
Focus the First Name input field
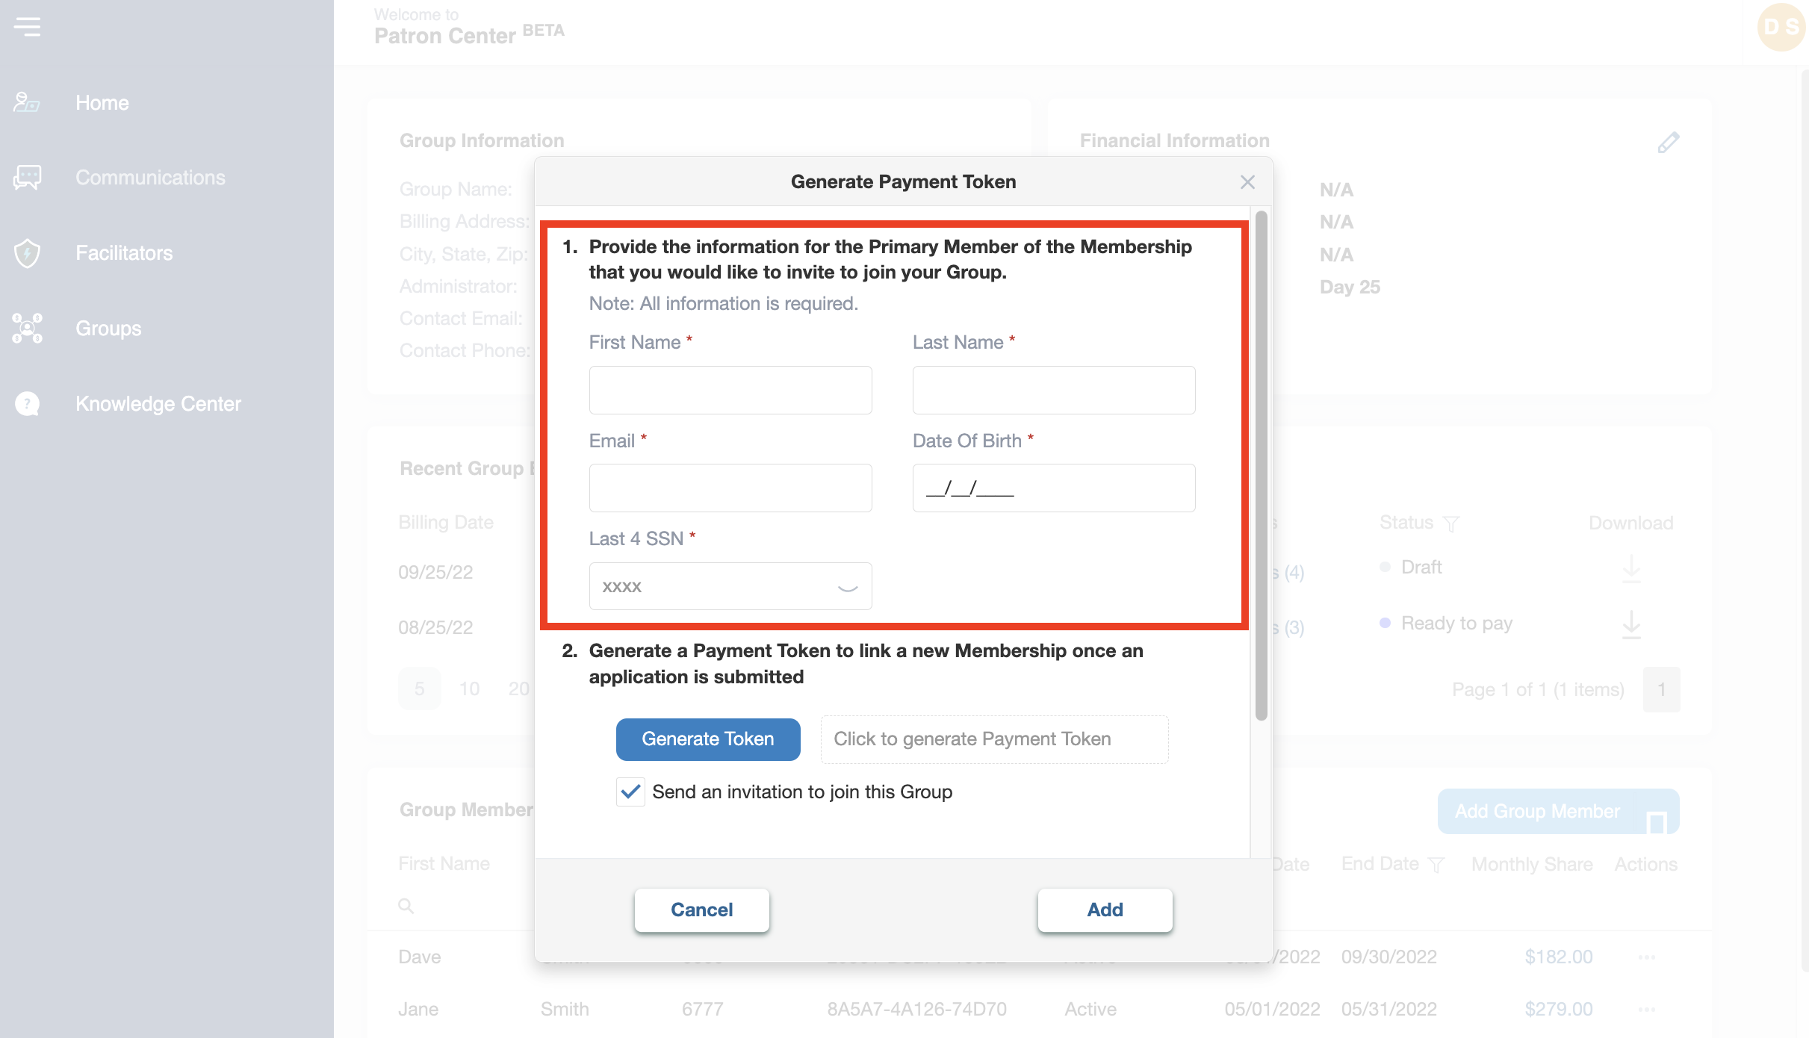(x=730, y=390)
